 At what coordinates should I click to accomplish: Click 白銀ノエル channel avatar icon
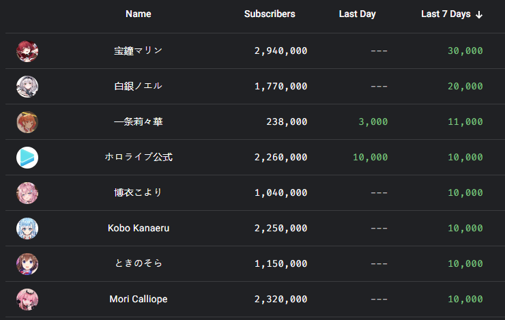(x=27, y=87)
